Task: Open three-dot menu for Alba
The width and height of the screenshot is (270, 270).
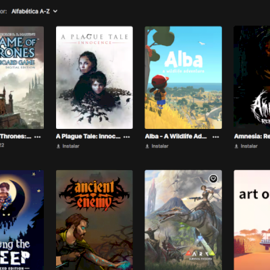Action: click(x=216, y=136)
